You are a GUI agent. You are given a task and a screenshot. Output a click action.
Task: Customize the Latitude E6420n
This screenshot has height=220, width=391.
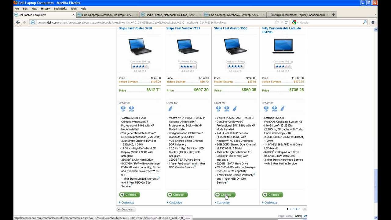[271, 203]
